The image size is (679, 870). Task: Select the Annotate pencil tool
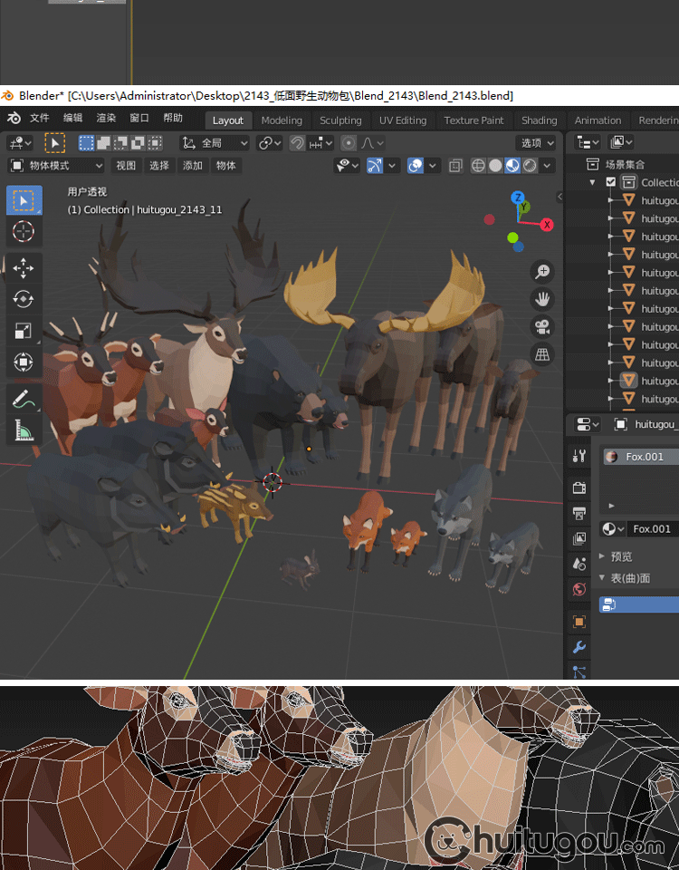[x=24, y=399]
